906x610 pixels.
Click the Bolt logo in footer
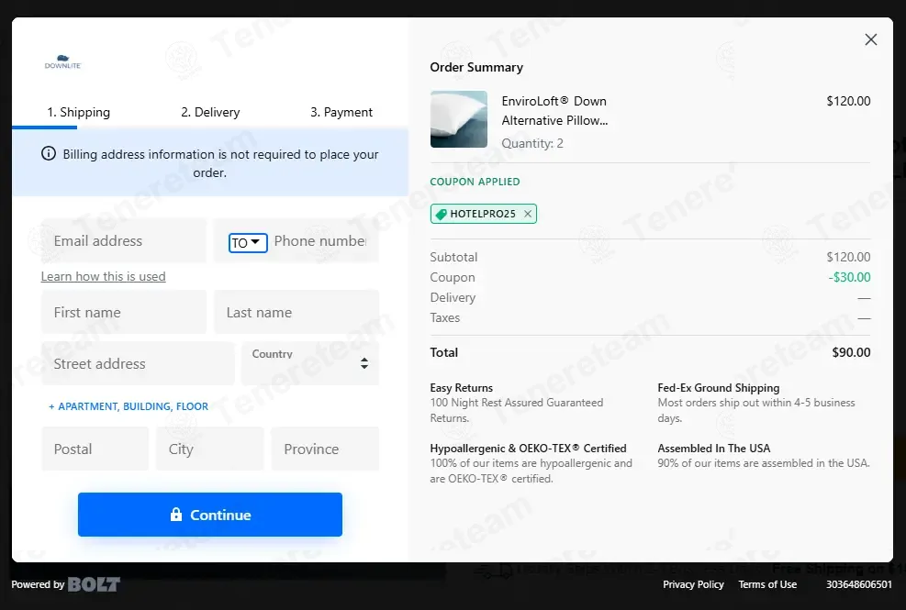[94, 584]
